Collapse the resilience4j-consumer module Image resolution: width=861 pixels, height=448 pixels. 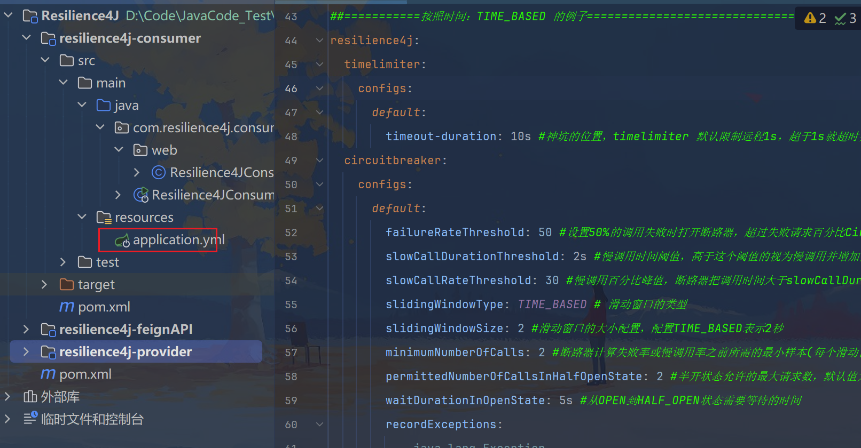(x=27, y=38)
